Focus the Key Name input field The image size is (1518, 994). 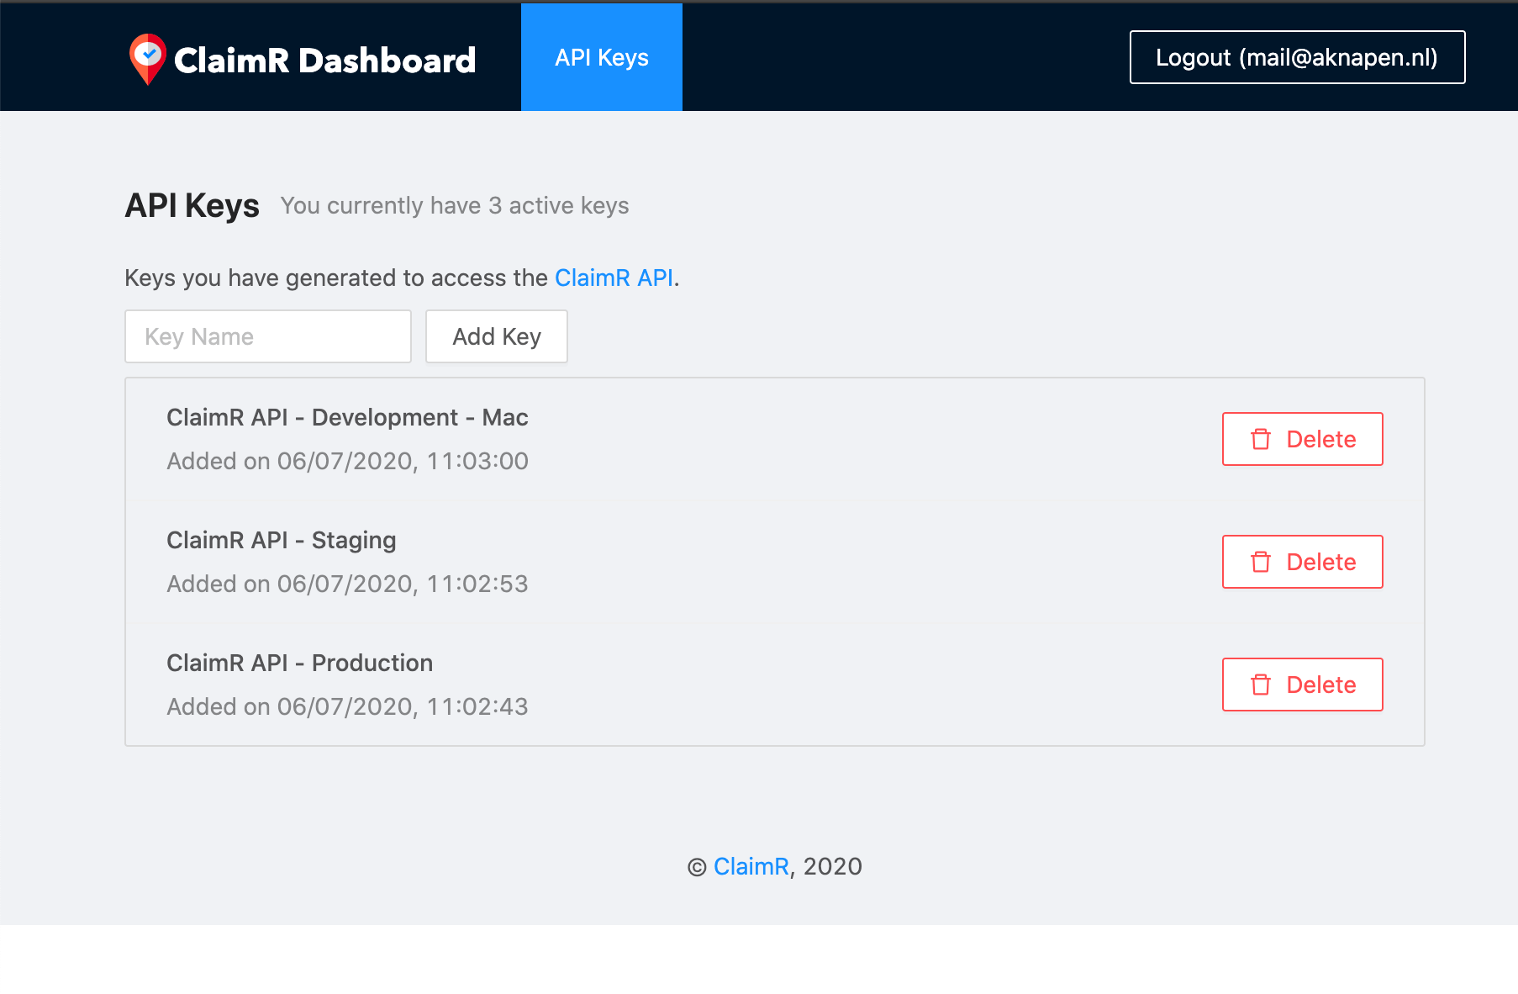click(x=268, y=336)
